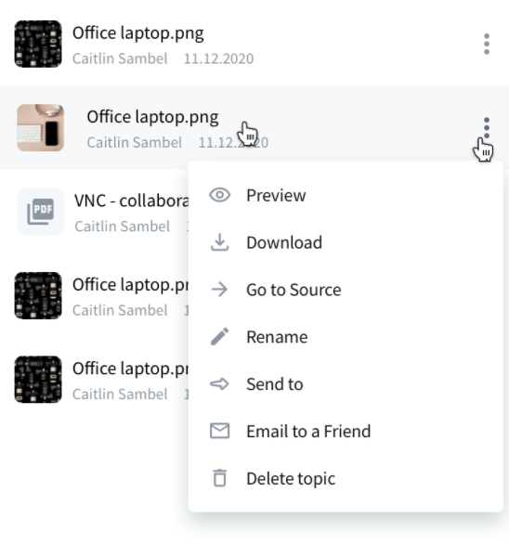The image size is (509, 557).
Task: Click the right-arrow icon for Go to Source
Action: click(x=219, y=289)
